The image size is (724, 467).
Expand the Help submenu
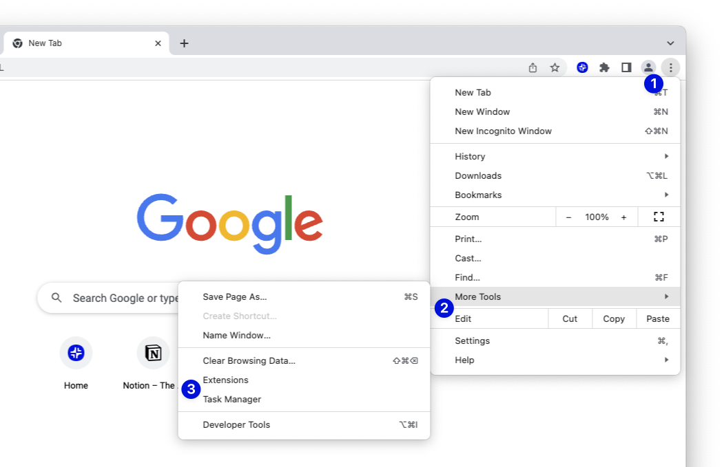555,360
